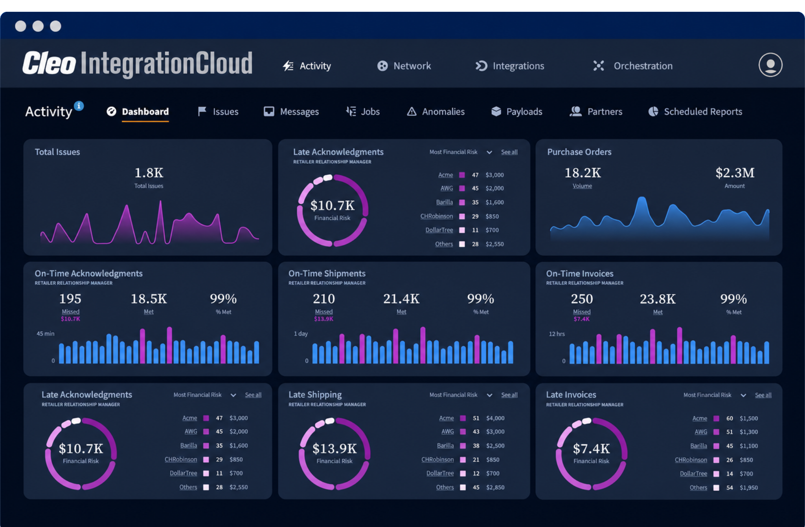Click the Orchestration nodes icon
The image size is (805, 527).
click(599, 66)
